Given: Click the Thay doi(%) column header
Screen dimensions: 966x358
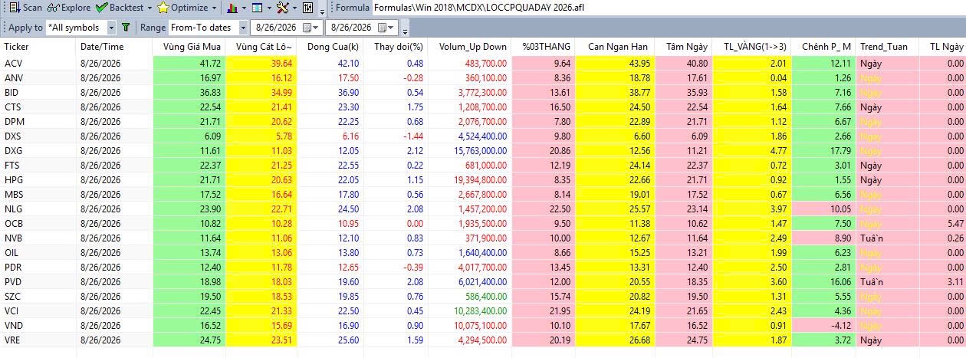Looking at the screenshot, I should pos(396,47).
